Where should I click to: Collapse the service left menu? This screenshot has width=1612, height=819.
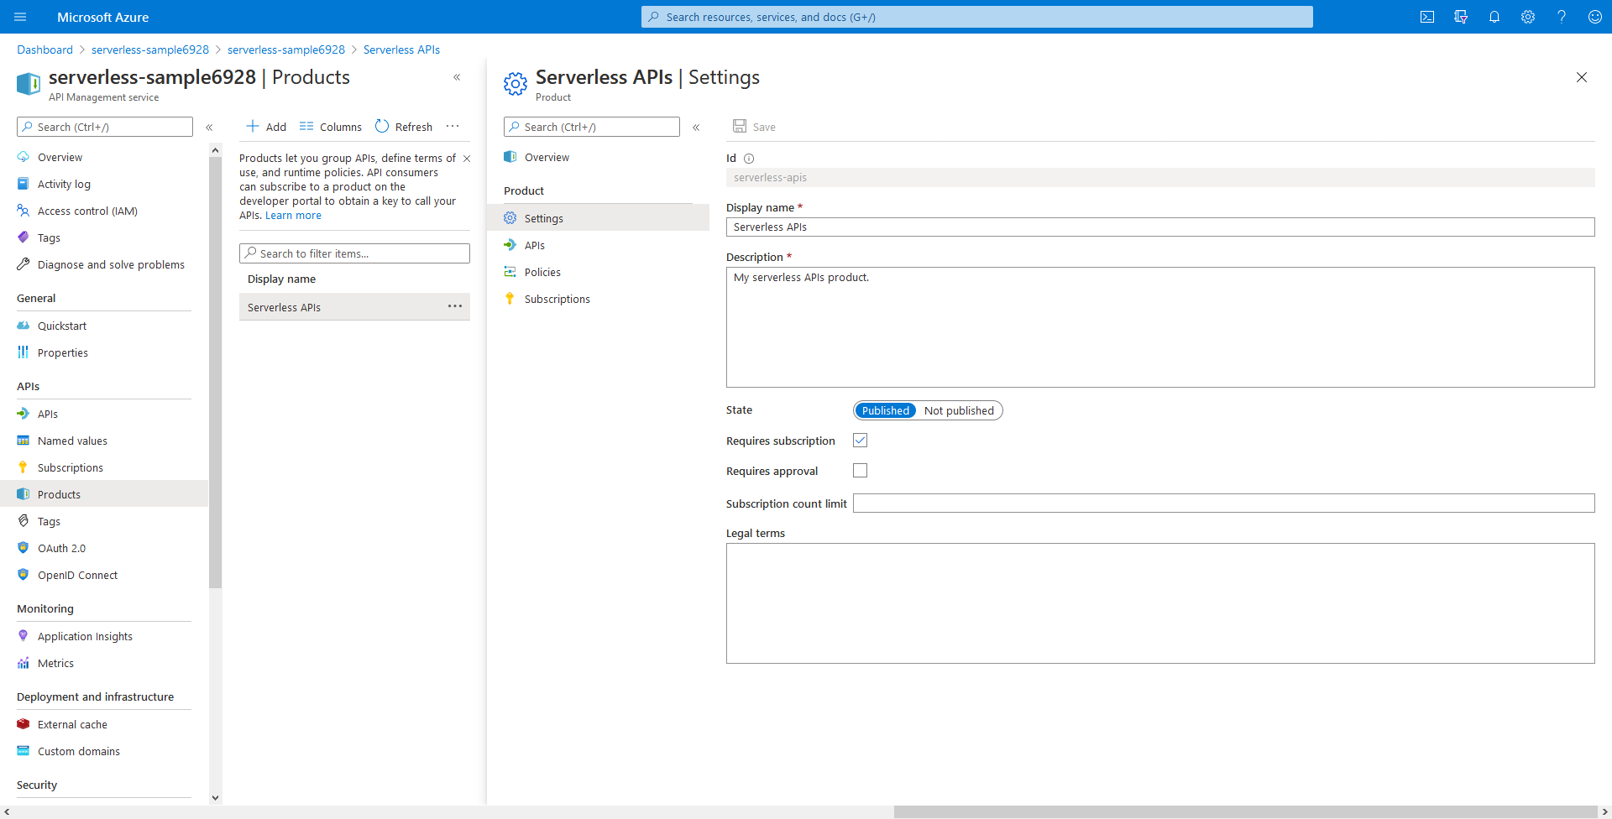(209, 128)
